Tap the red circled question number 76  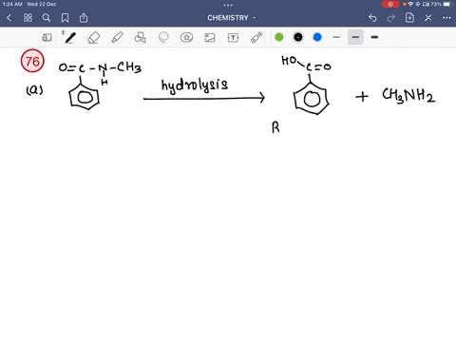[32, 61]
